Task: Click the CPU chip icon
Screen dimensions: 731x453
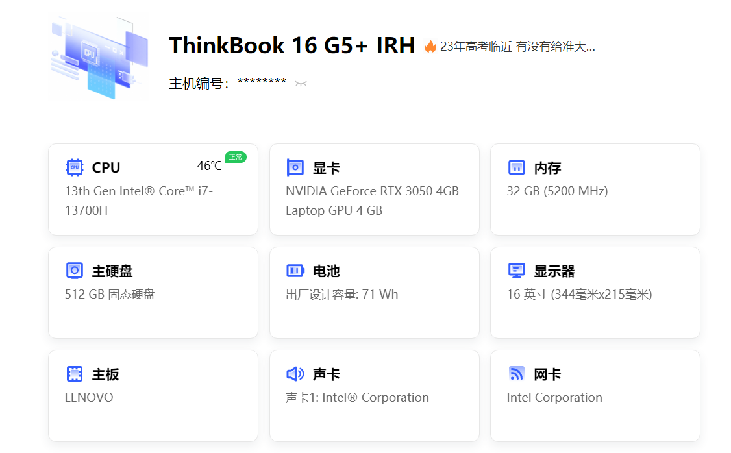Action: tap(75, 167)
